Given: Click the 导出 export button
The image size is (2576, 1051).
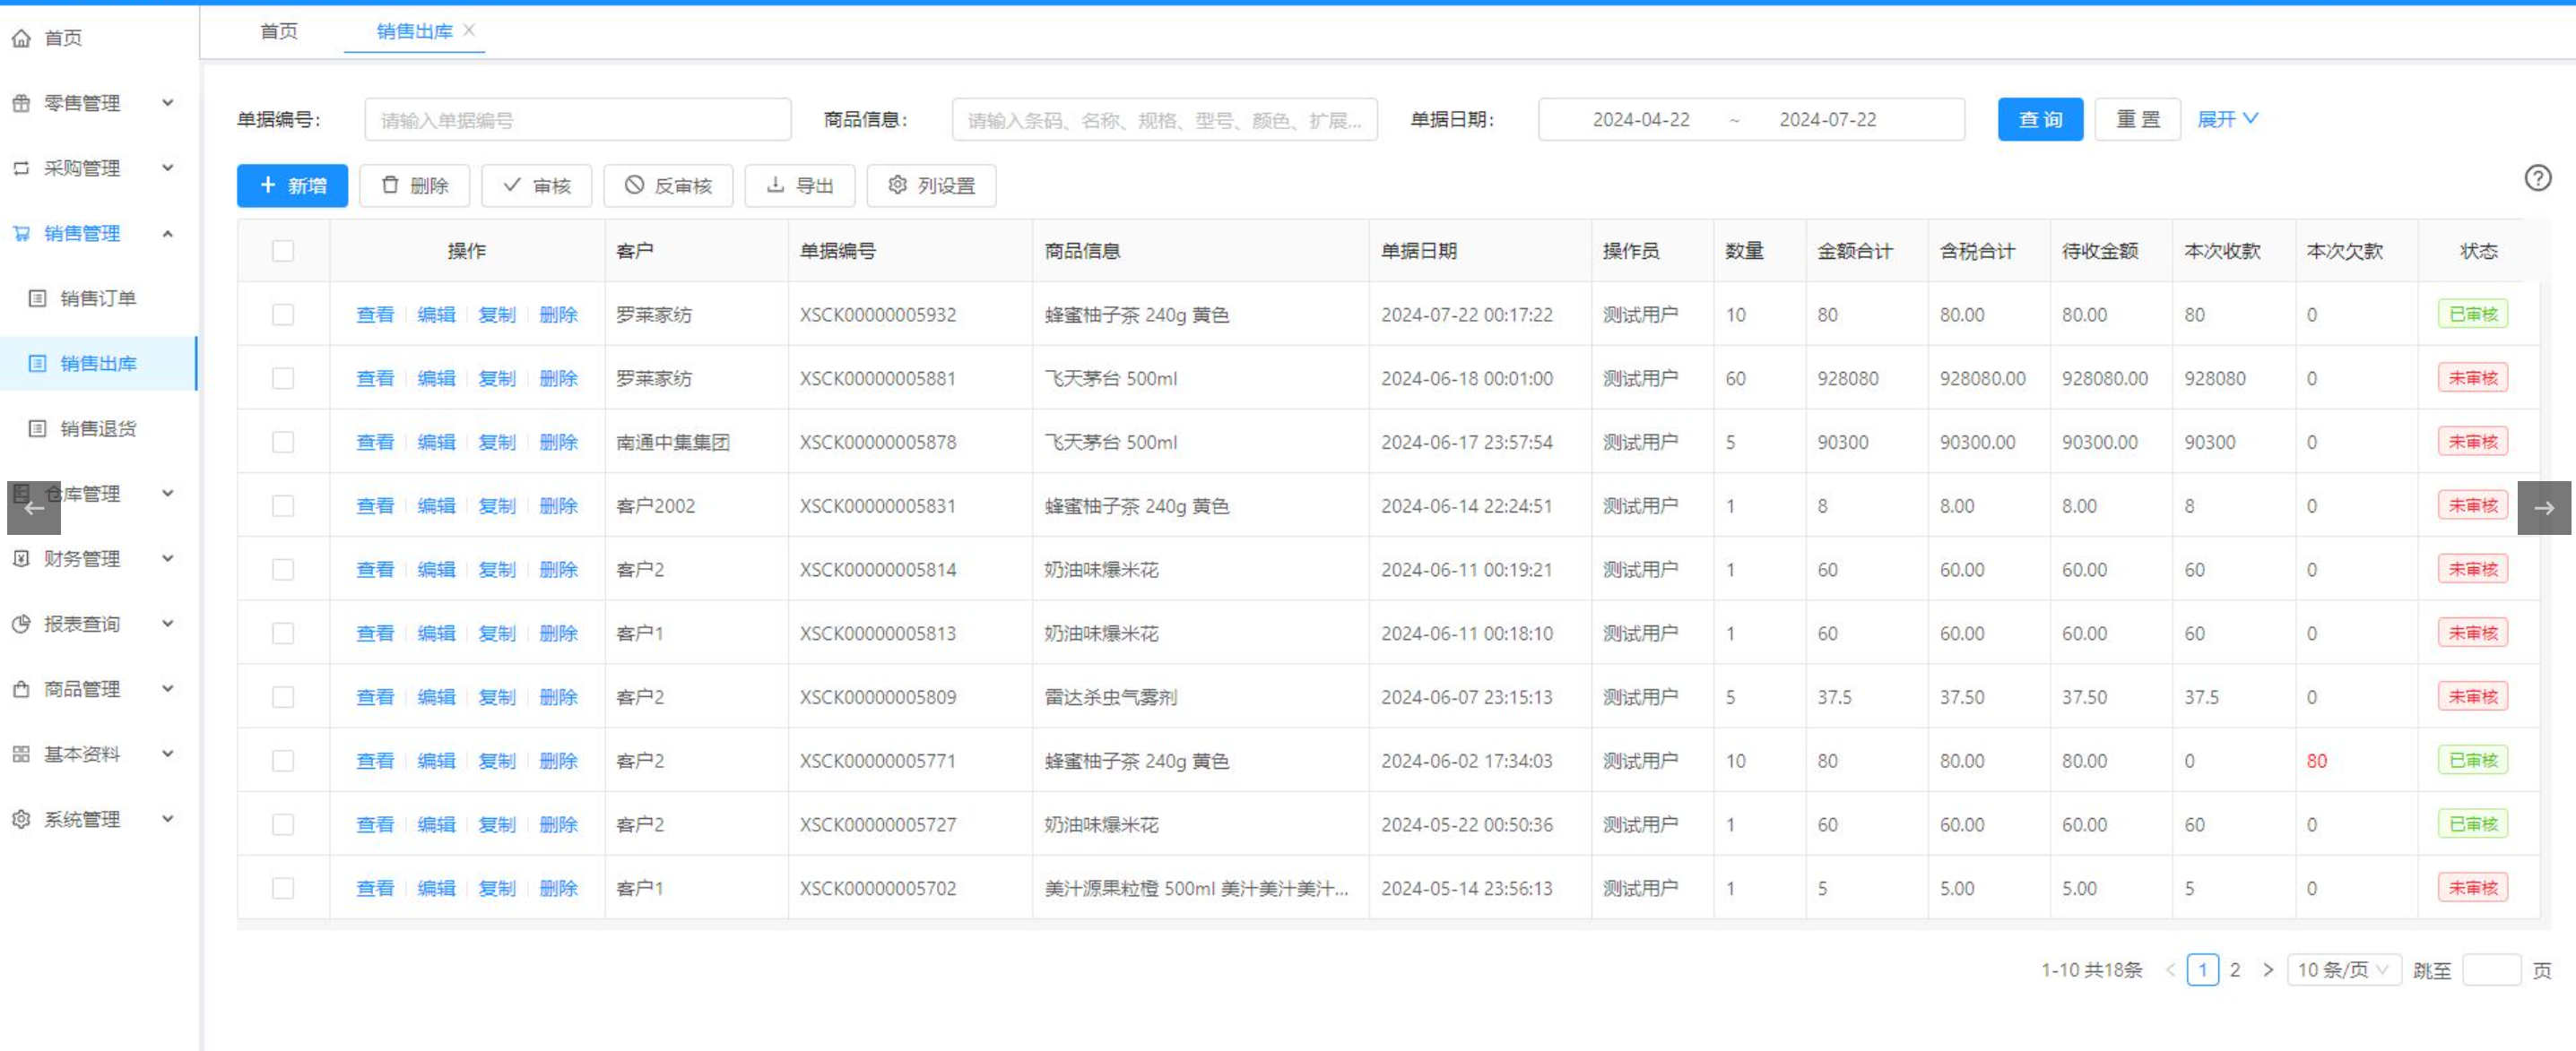Looking at the screenshot, I should [800, 185].
